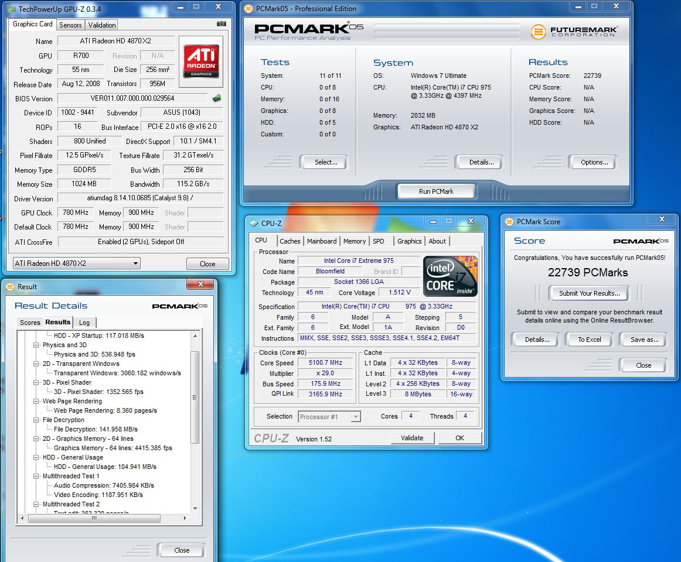Click the To Excel button
Screen dimensions: 681x562
tap(590, 340)
